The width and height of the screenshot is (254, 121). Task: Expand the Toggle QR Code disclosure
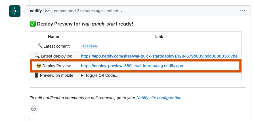[x=100, y=75]
